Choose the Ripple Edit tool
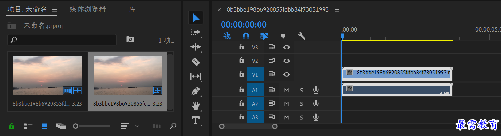Image resolution: width=501 pixels, height=136 pixels. pyautogui.click(x=196, y=47)
